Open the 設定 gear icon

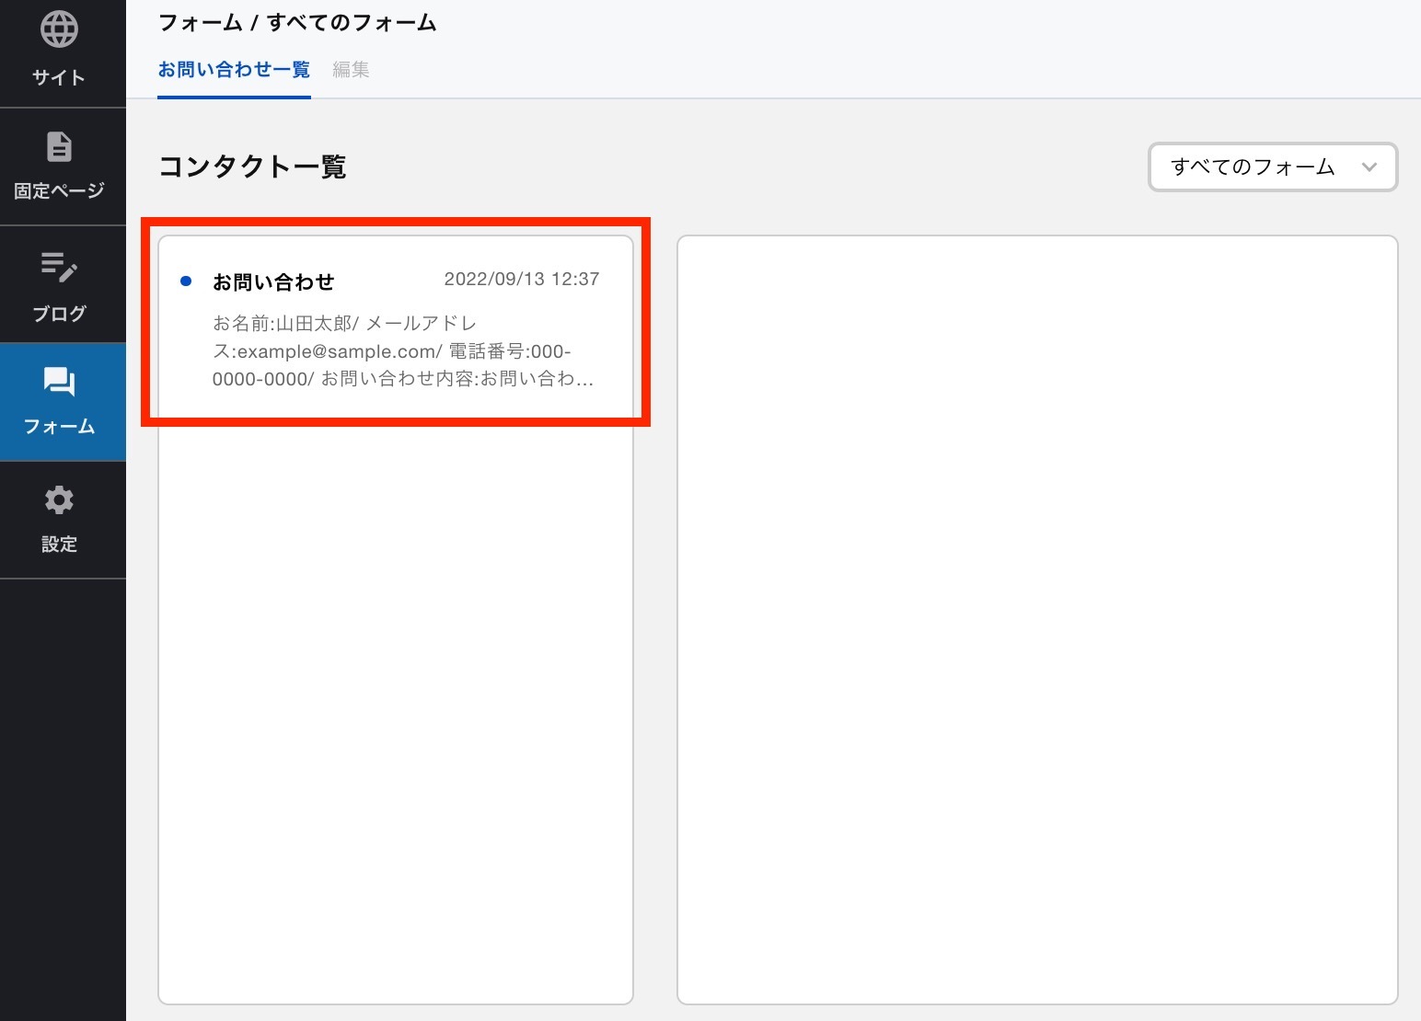[59, 500]
